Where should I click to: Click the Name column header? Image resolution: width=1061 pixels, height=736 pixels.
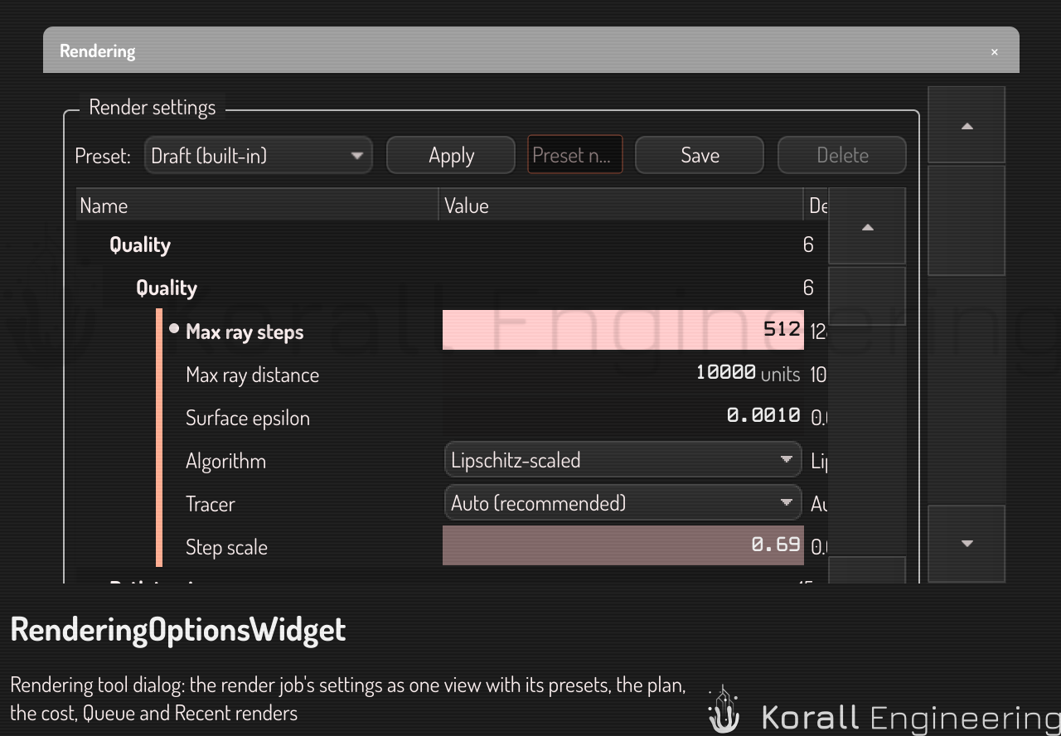coord(257,206)
